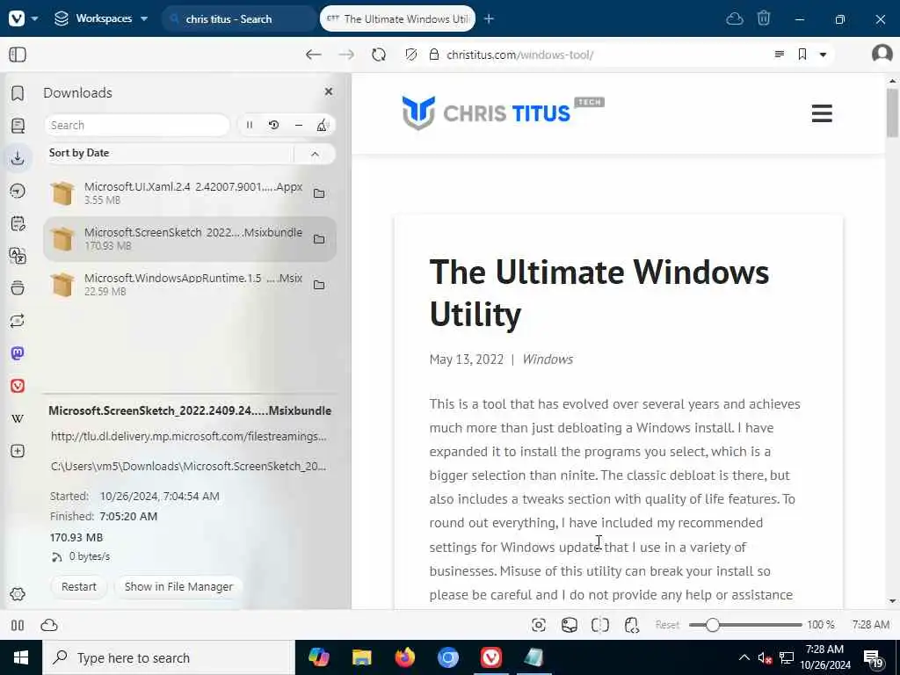
Task: Open the Notes panel
Action: pos(18,223)
